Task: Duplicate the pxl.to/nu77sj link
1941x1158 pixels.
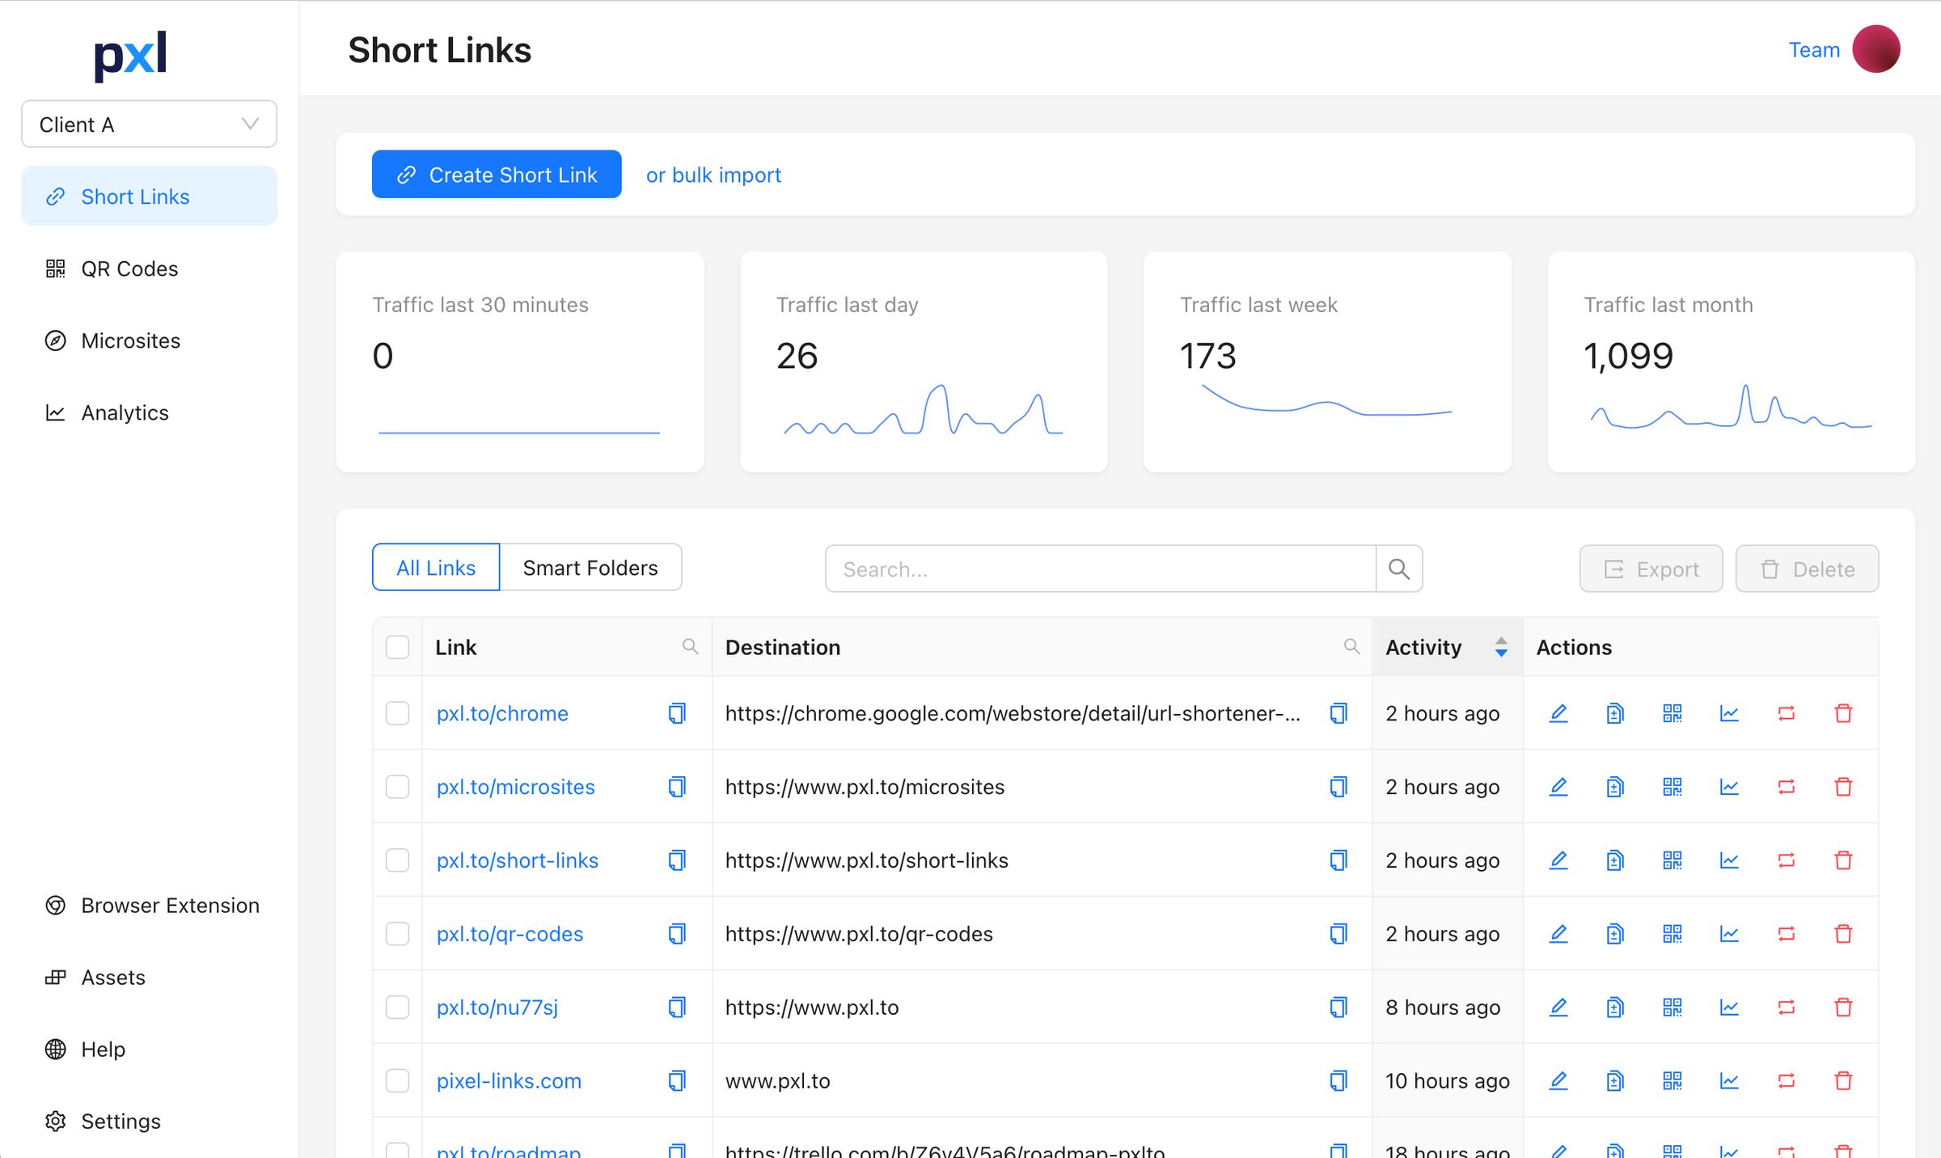Action: click(1615, 1007)
